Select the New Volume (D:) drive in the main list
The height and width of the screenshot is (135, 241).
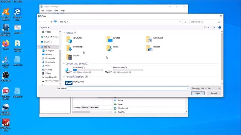click(124, 70)
